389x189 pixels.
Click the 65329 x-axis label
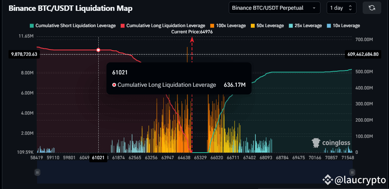click(200, 158)
